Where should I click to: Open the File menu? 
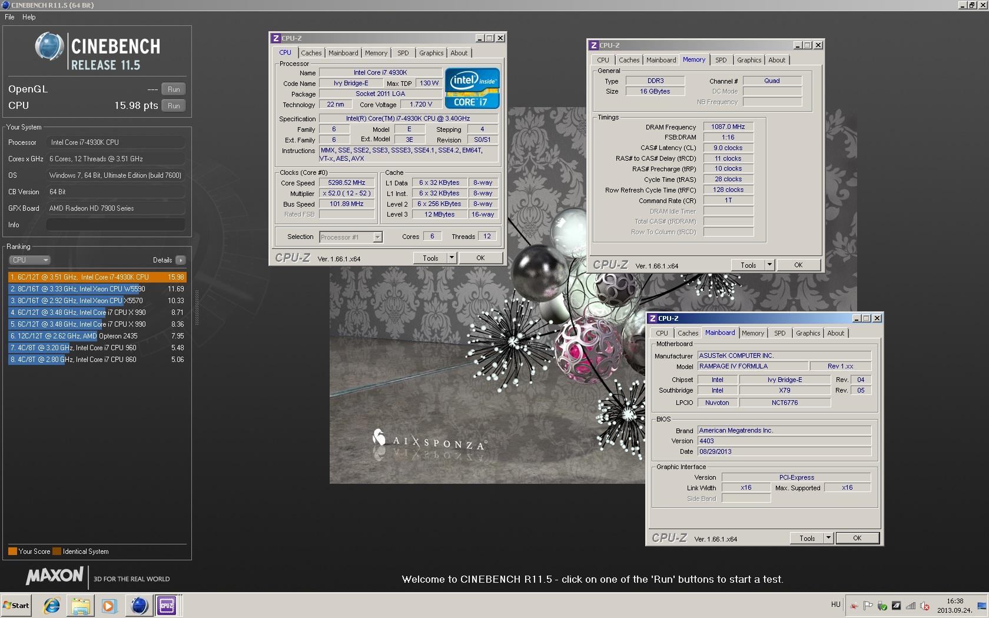[9, 17]
